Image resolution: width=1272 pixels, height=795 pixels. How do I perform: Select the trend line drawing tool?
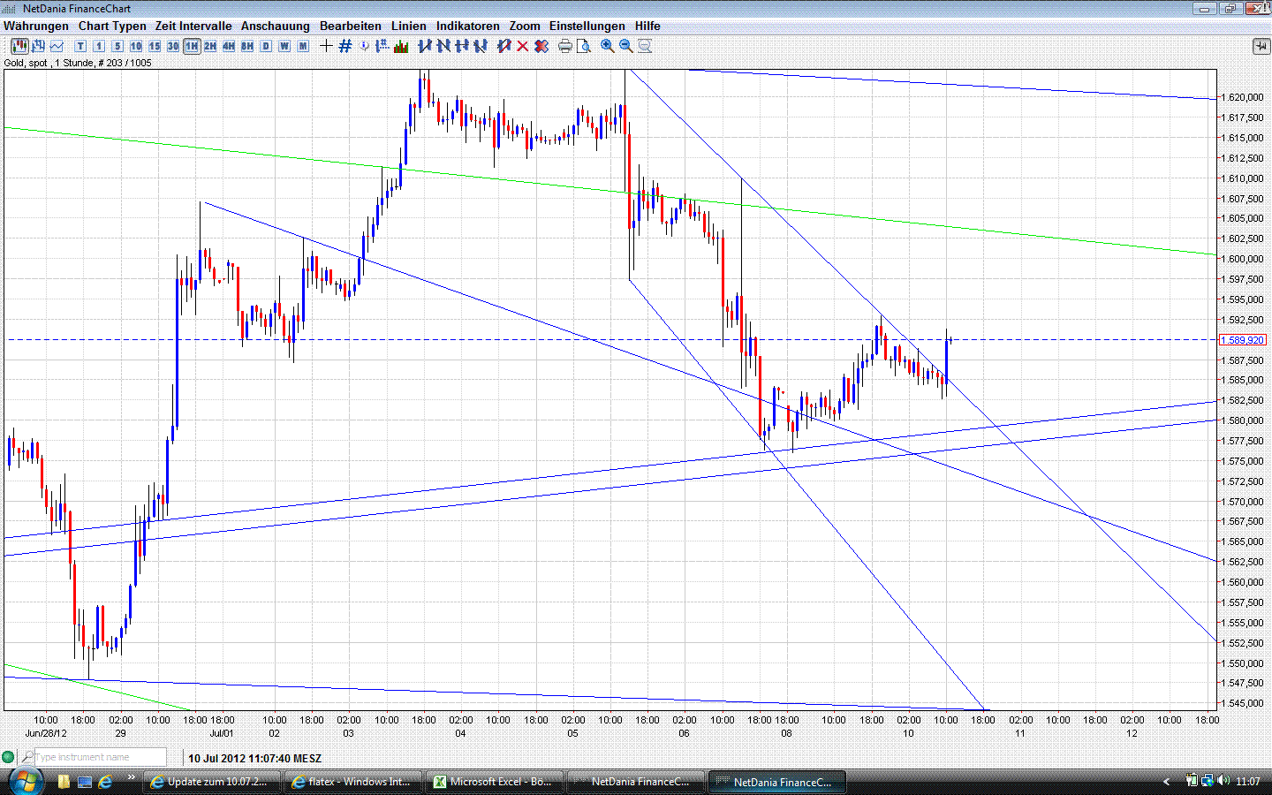coord(422,46)
